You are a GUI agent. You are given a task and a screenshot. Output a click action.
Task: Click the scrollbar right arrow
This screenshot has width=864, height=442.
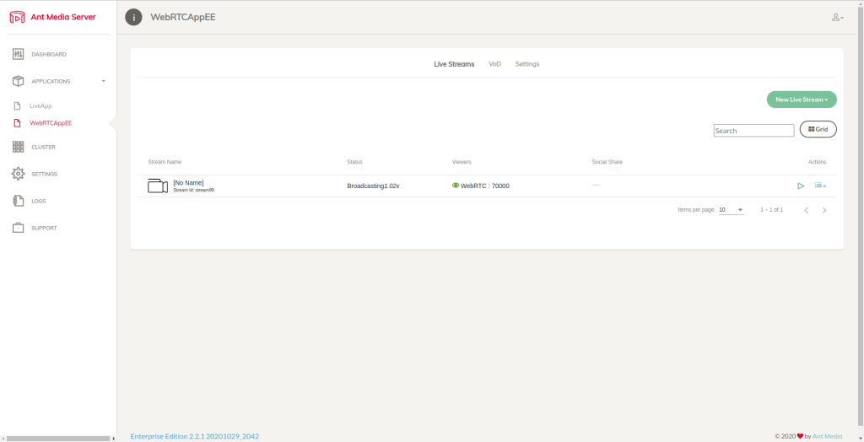coord(114,439)
